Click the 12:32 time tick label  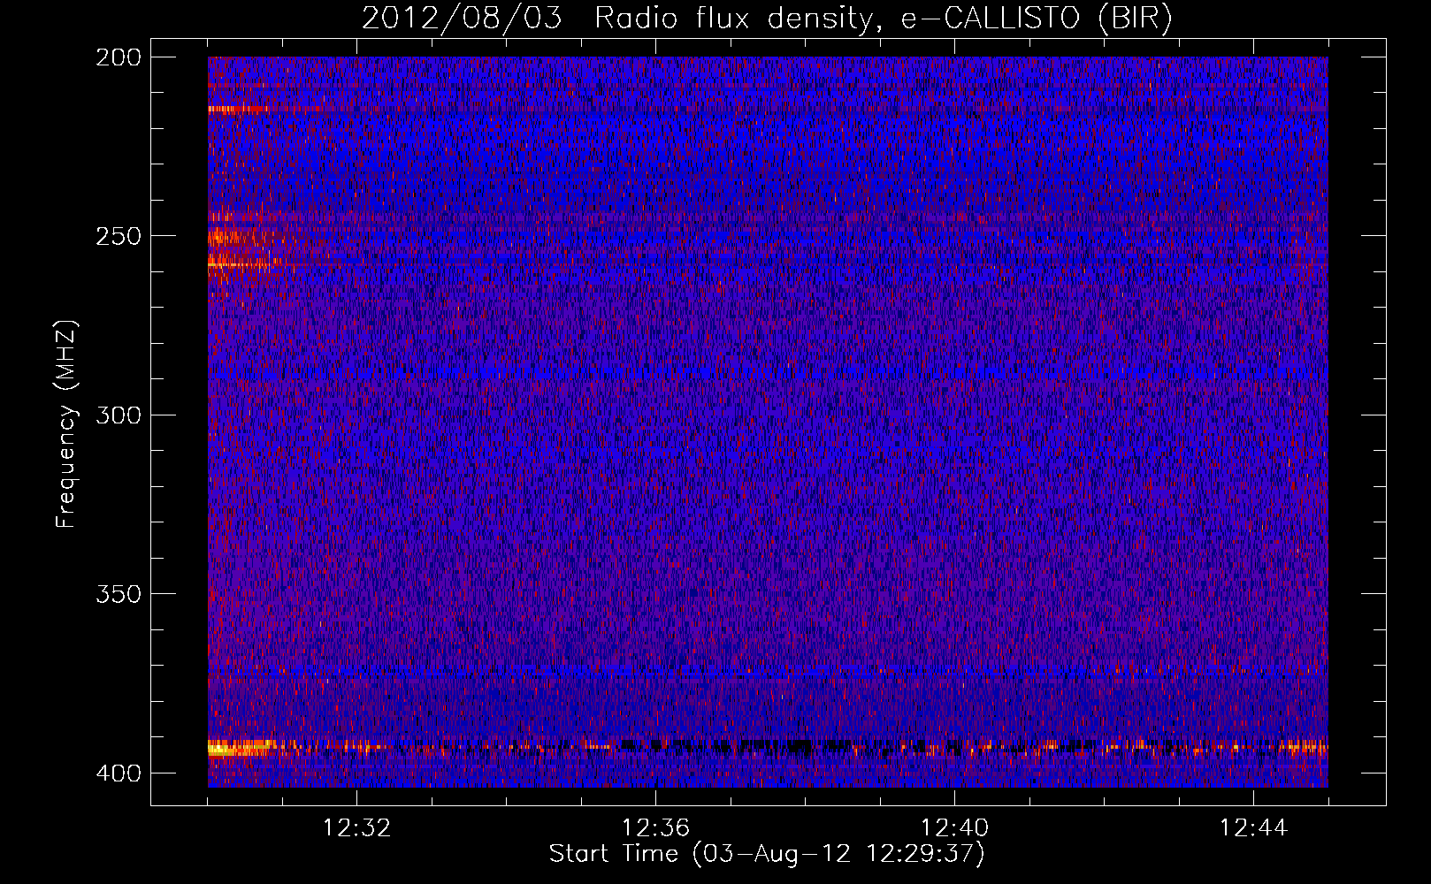(x=356, y=828)
